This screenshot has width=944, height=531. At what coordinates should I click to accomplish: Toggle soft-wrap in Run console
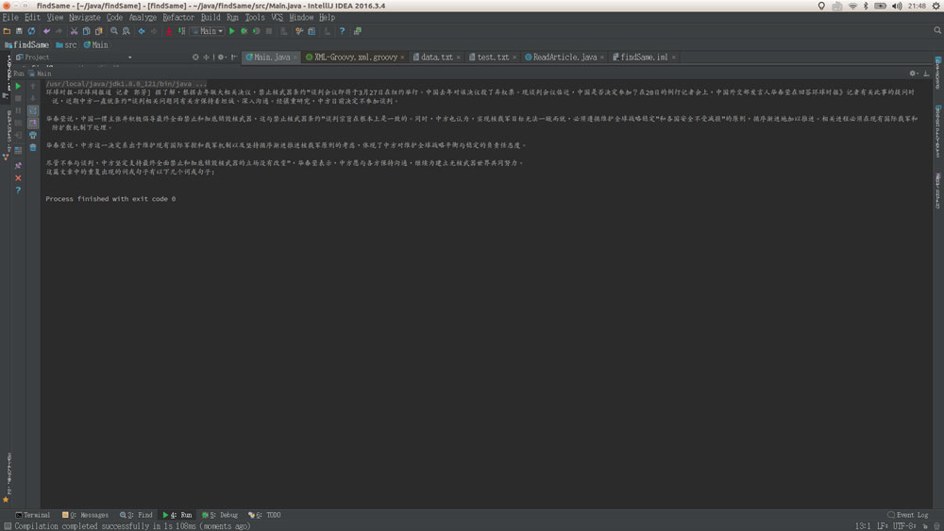pos(33,110)
